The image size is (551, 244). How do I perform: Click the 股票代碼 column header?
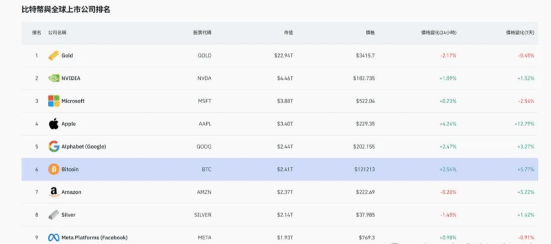click(202, 32)
